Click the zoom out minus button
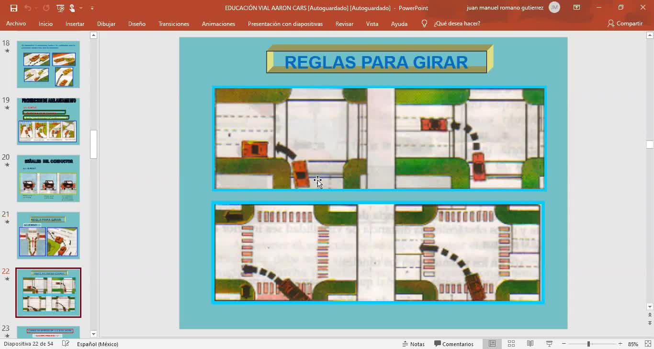 564,344
